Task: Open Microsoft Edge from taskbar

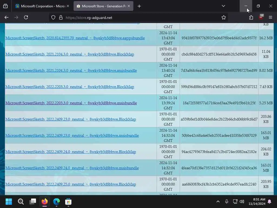Action: 57,201
